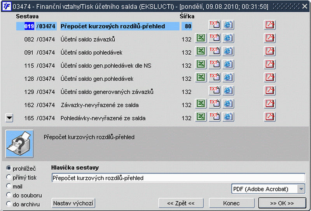Screen dimensions: 311x211
Task: Click the width value 80 field
Action: coord(187,26)
